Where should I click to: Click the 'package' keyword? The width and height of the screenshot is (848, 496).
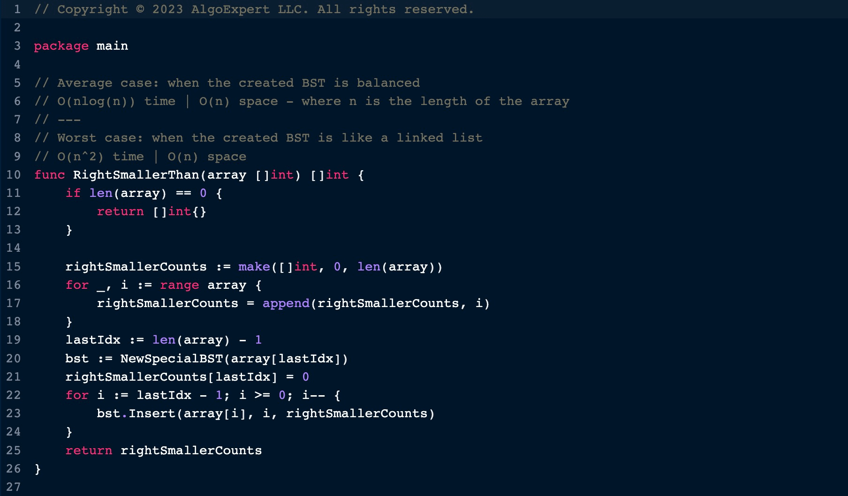(x=61, y=46)
